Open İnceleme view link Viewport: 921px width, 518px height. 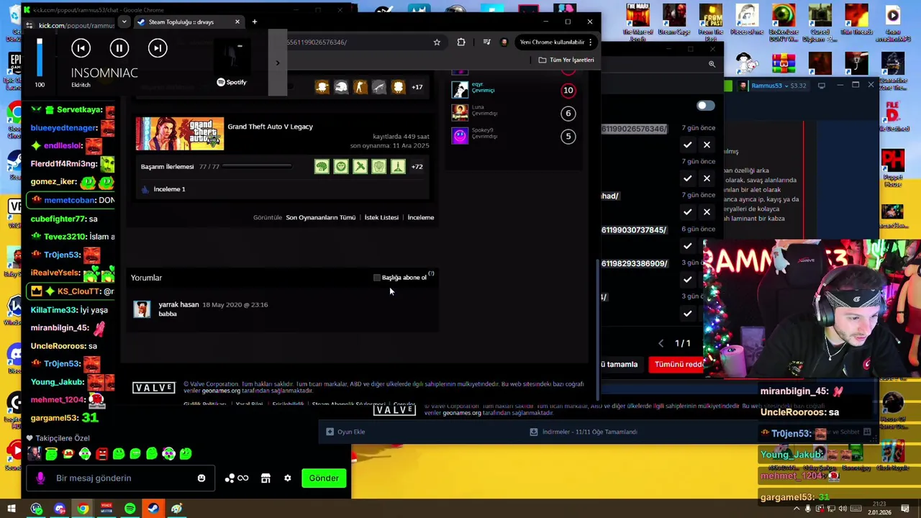(421, 217)
